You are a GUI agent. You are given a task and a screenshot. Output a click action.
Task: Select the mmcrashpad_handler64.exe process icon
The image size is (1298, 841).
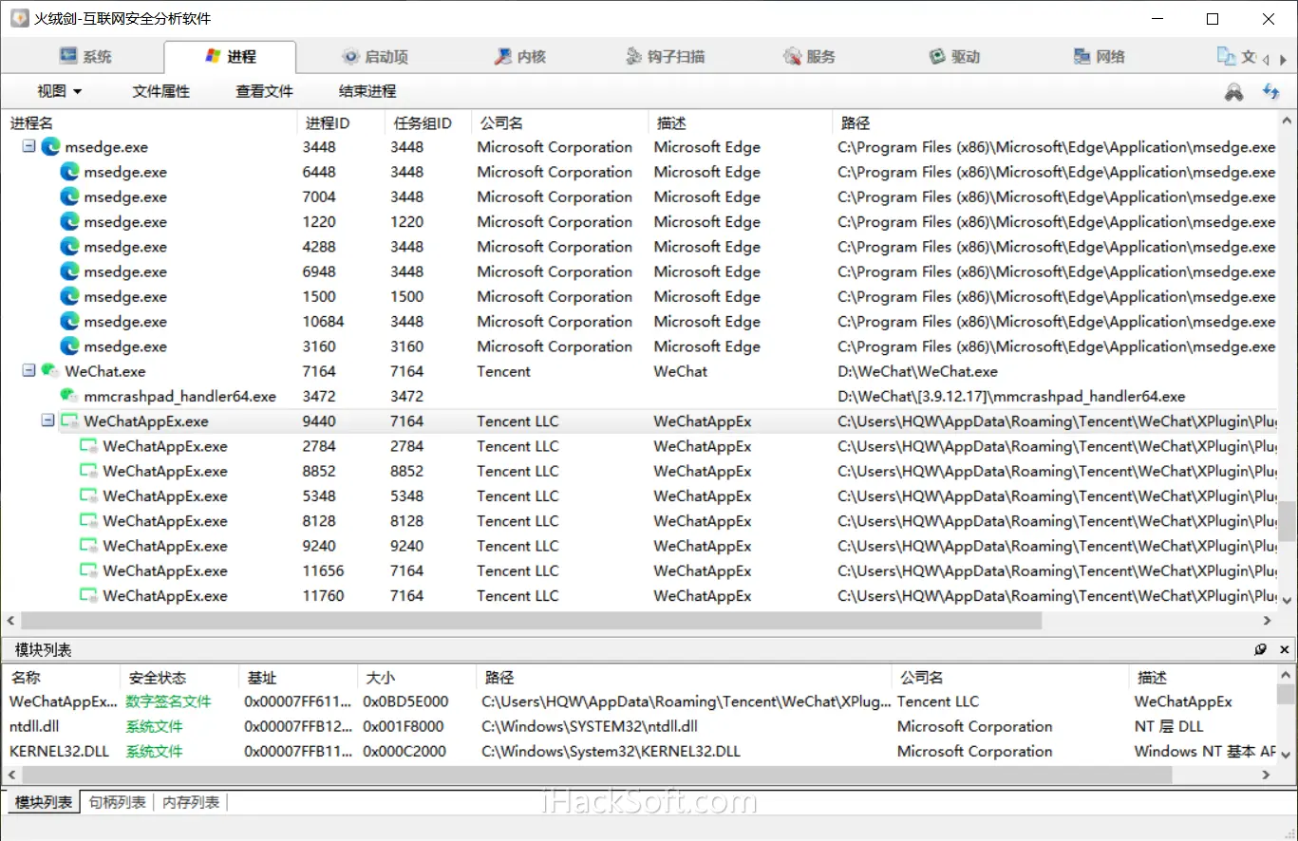click(x=69, y=396)
